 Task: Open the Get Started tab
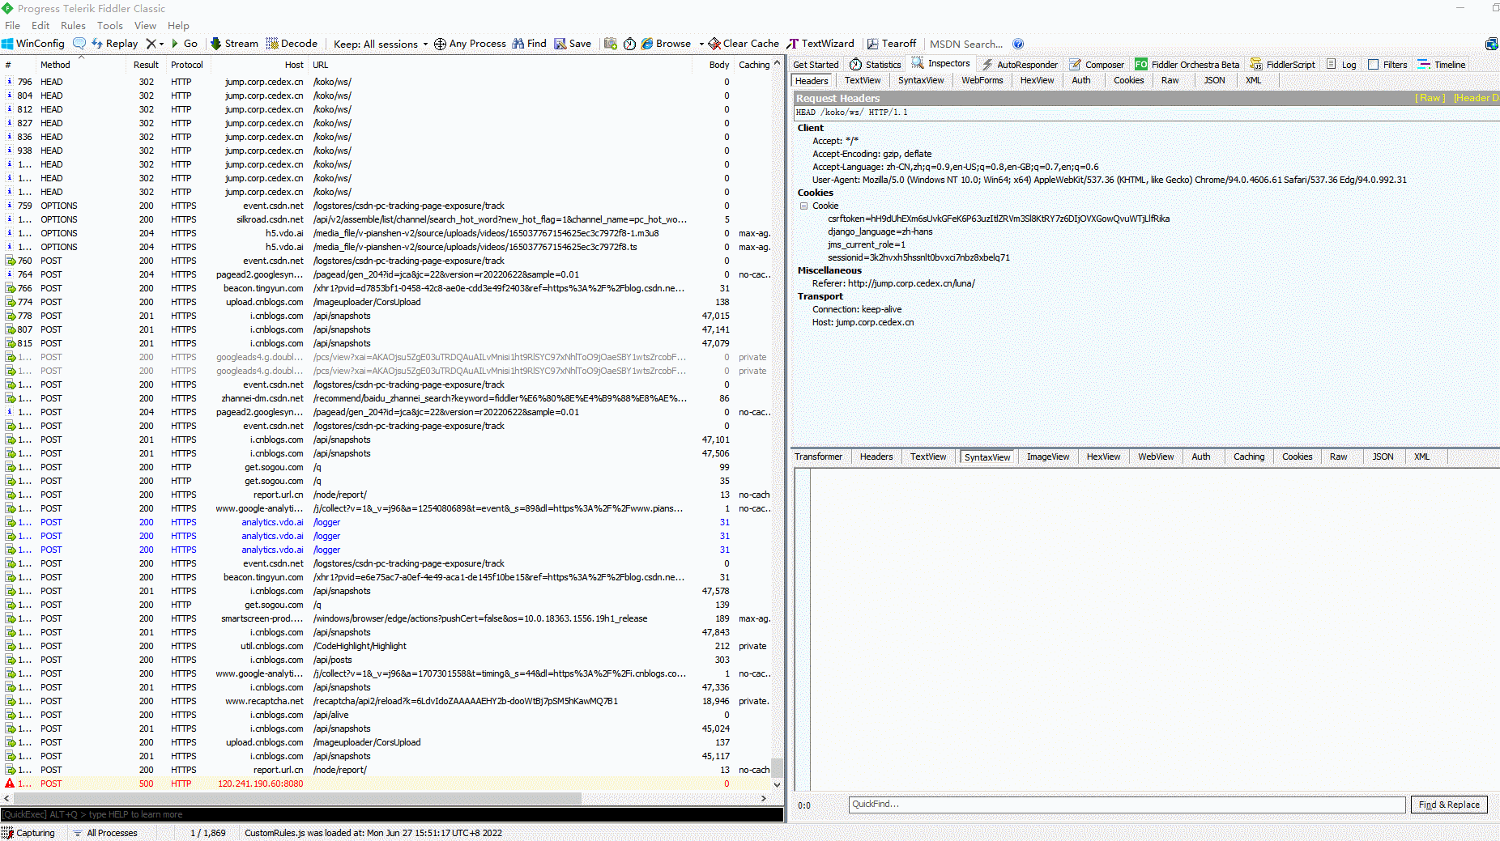click(816, 65)
